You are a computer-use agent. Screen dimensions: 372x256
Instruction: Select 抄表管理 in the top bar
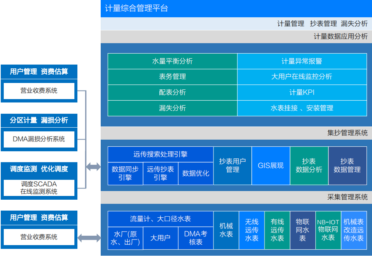(x=323, y=24)
